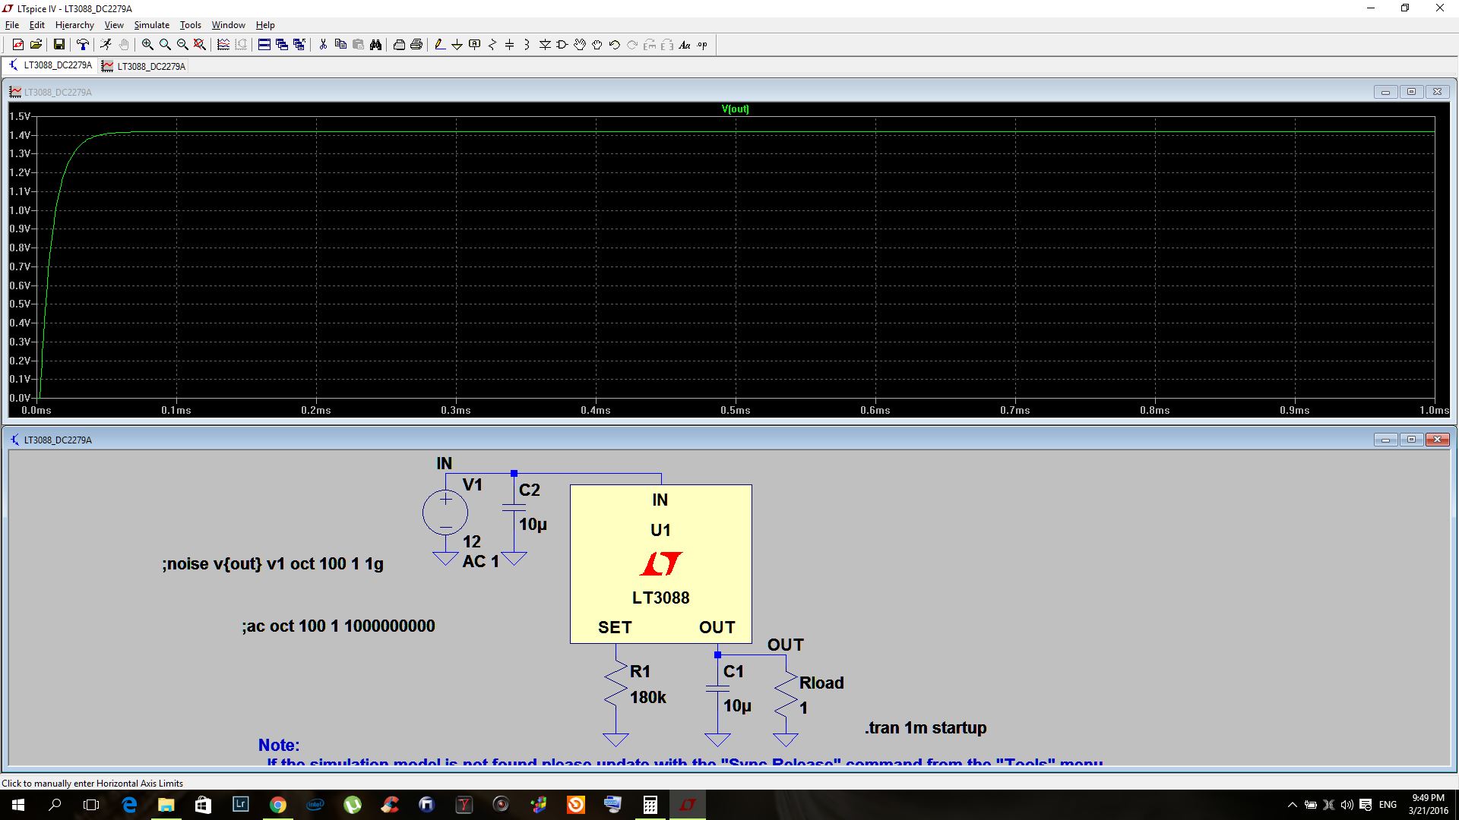The image size is (1459, 820).
Task: Open the Control Panel hammer icon
Action: point(83,45)
